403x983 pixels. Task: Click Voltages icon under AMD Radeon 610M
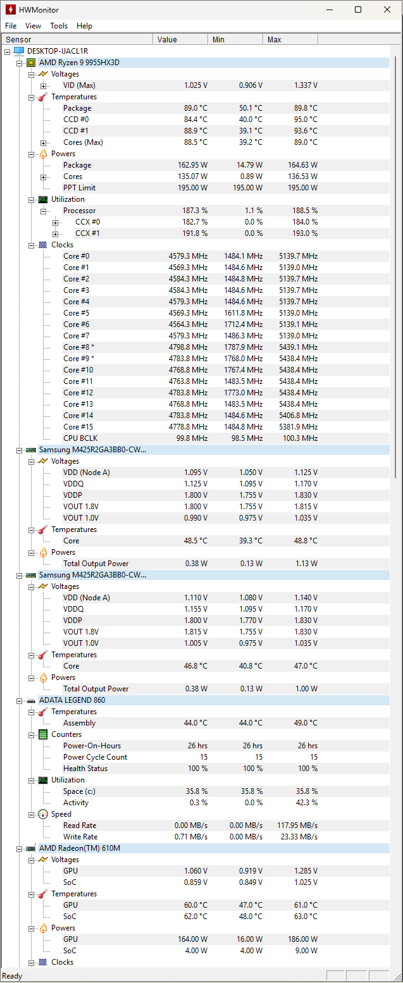[43, 860]
